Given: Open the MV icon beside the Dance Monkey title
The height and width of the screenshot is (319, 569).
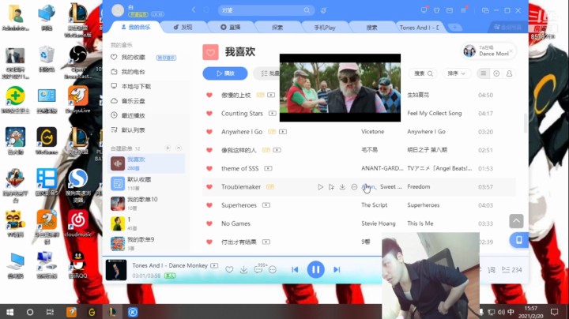Looking at the screenshot, I should click(x=214, y=265).
